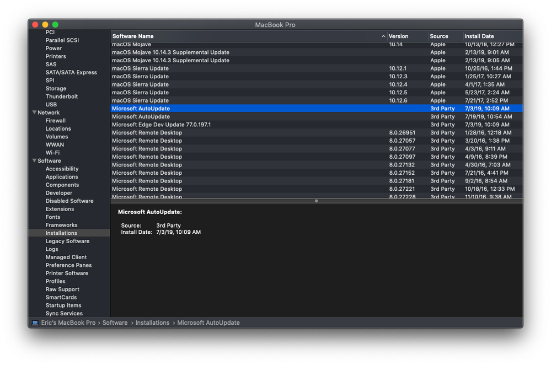Select Profiles in sidebar
The image size is (551, 365).
click(x=55, y=281)
